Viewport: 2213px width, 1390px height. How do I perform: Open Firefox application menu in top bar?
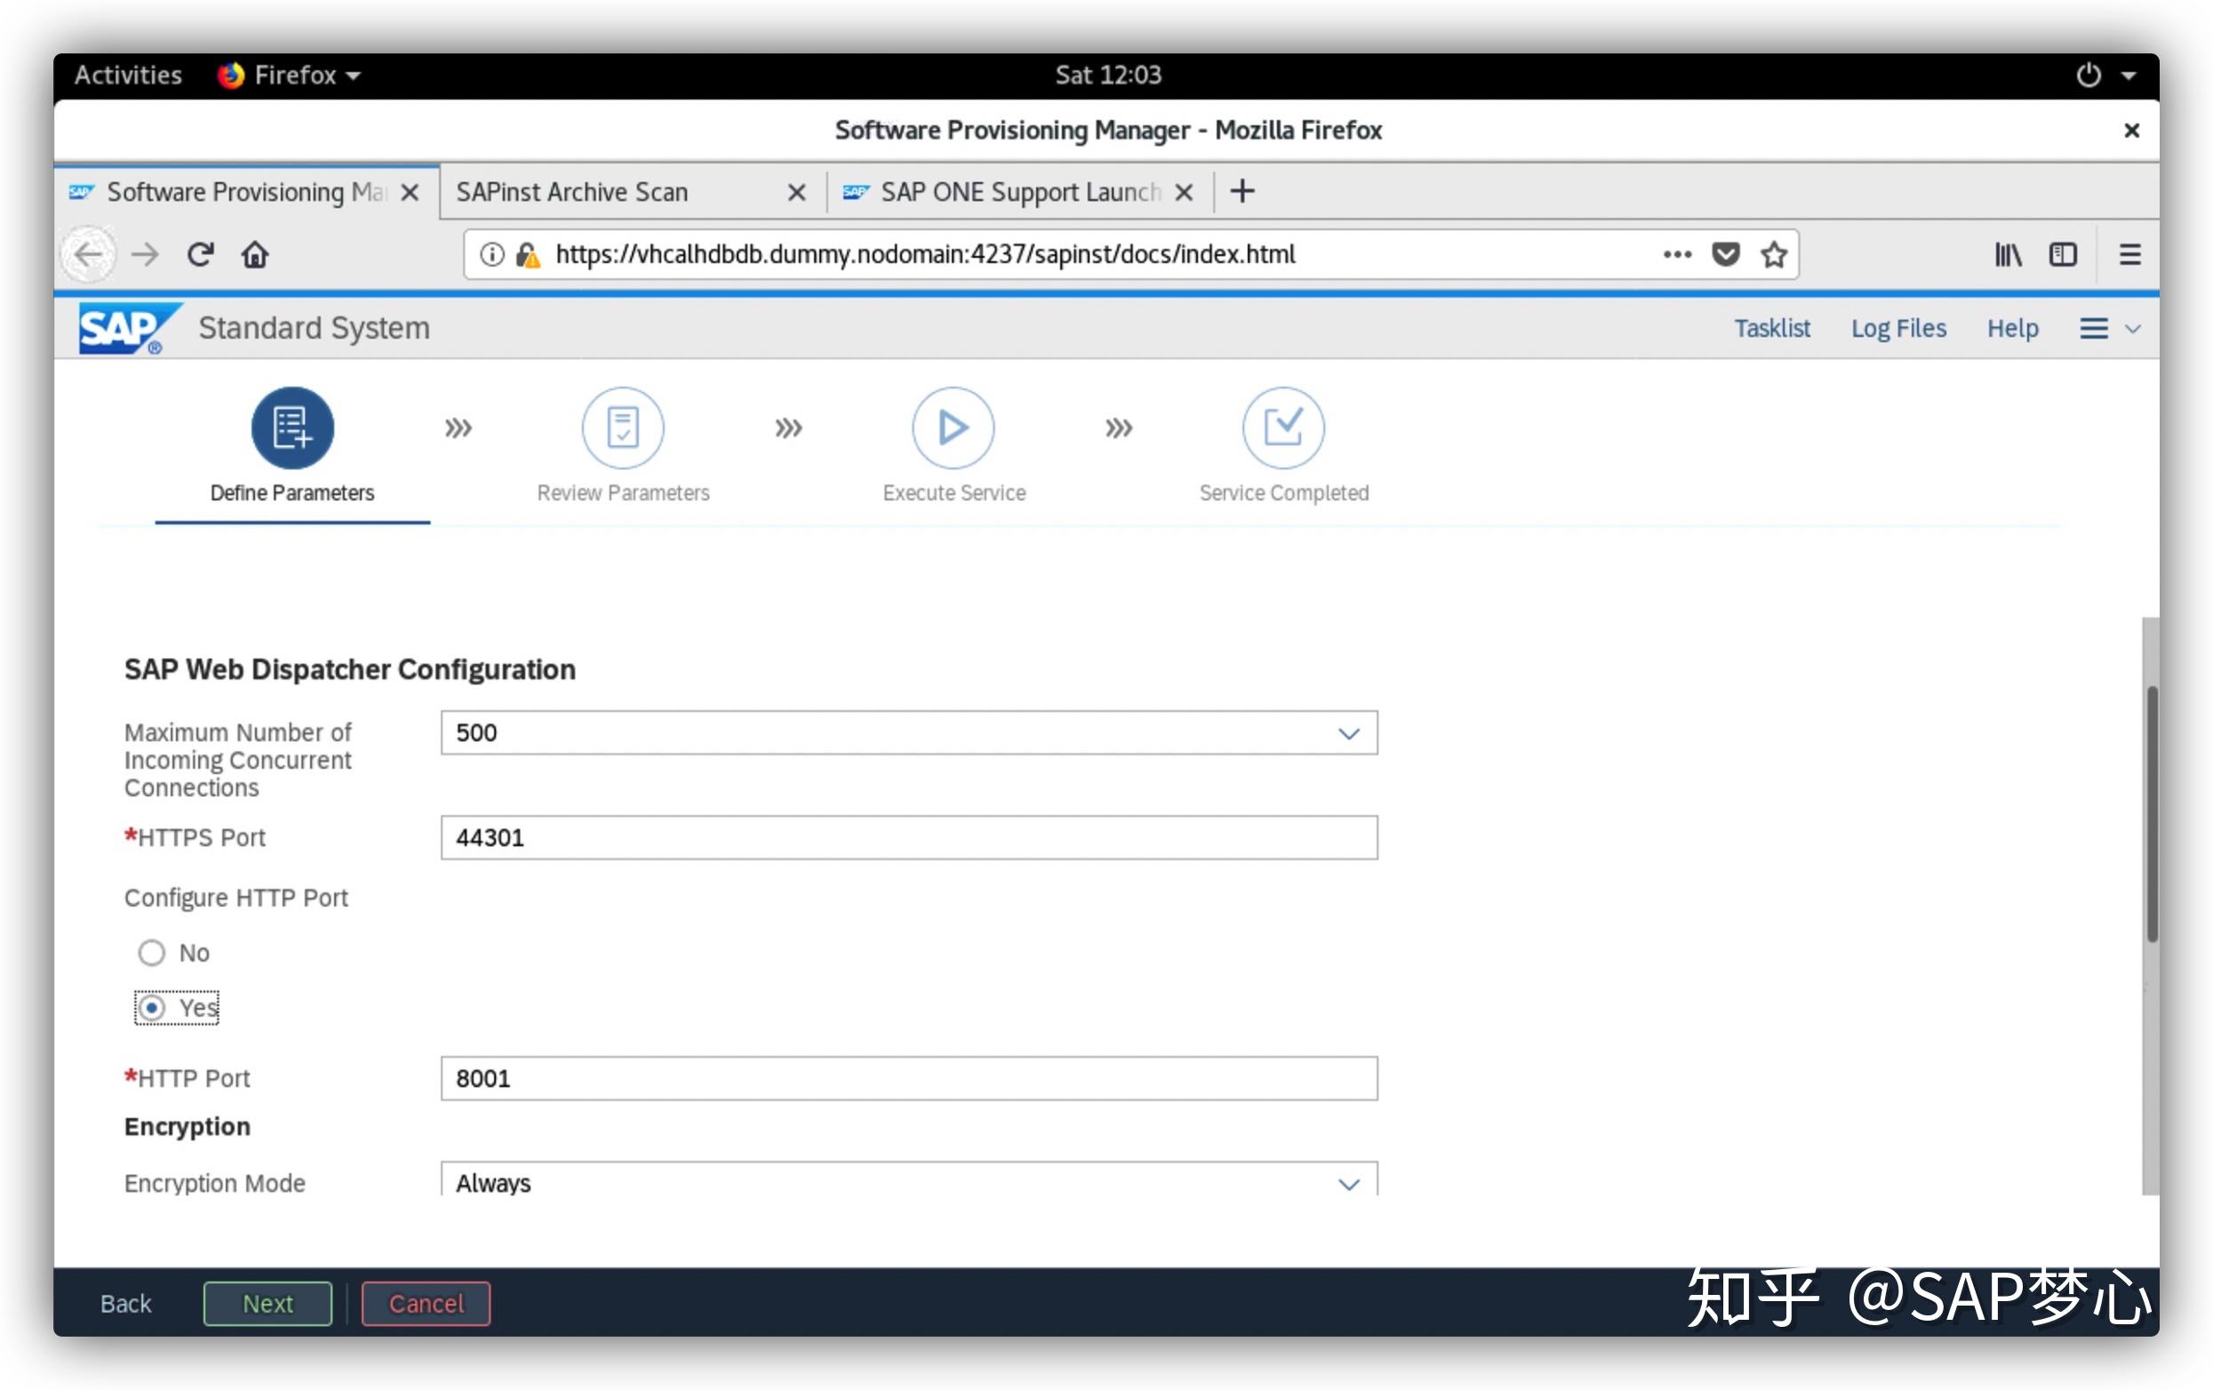click(289, 75)
